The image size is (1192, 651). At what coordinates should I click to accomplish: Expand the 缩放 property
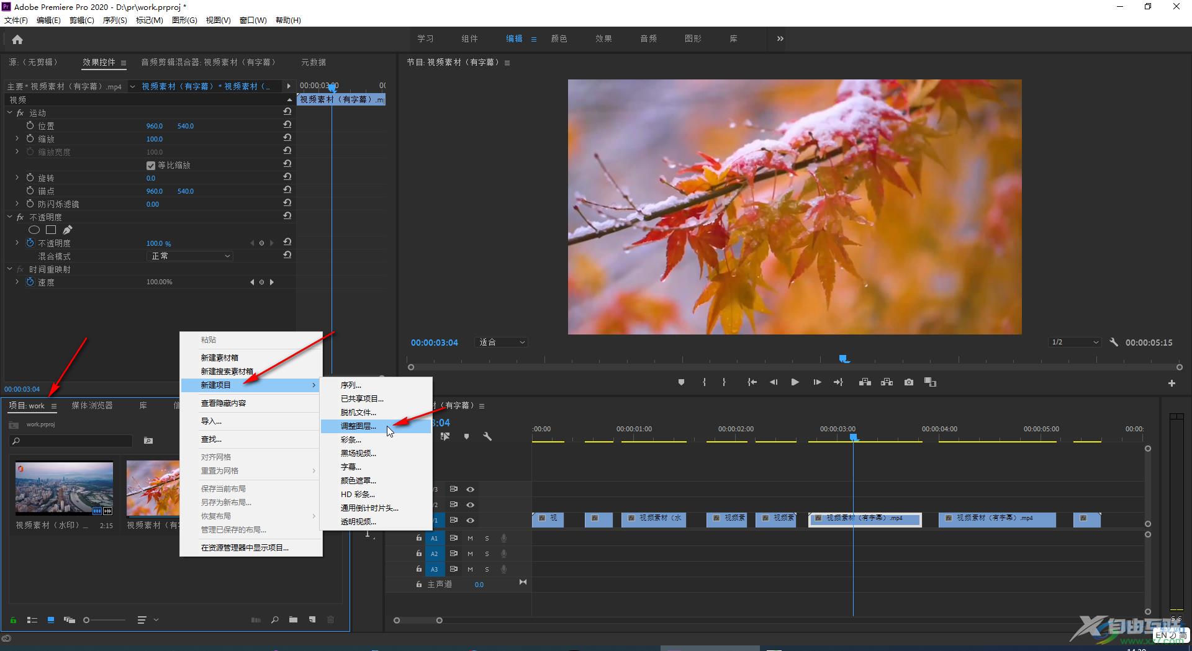pos(17,138)
